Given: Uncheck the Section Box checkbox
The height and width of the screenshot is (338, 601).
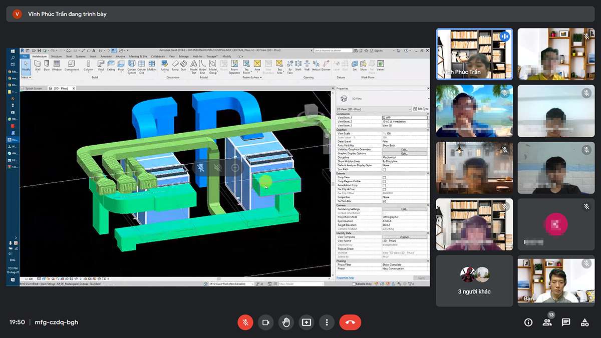Looking at the screenshot, I should pos(384,201).
